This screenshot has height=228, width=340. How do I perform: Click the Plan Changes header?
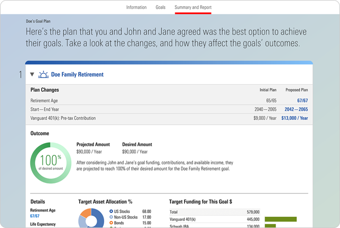click(45, 90)
